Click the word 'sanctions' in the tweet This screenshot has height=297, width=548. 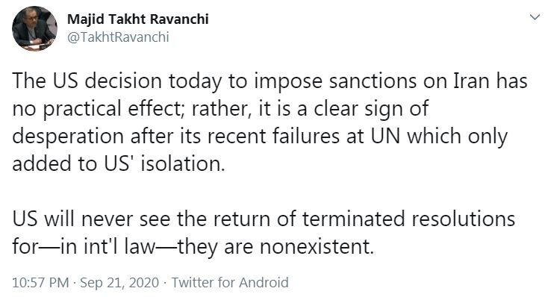click(x=373, y=81)
